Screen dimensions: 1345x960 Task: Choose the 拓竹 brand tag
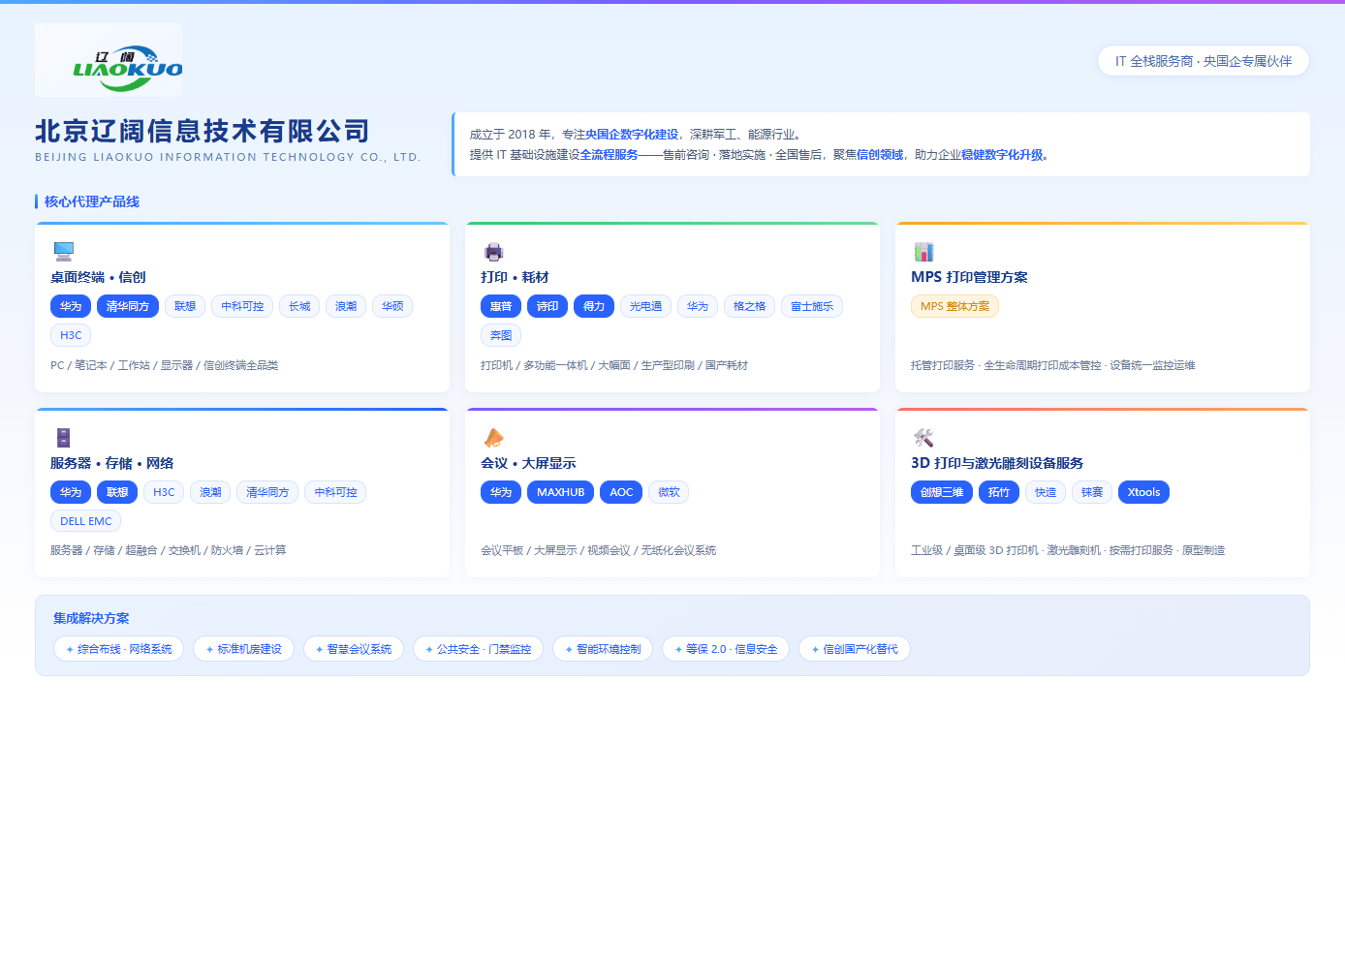(999, 492)
